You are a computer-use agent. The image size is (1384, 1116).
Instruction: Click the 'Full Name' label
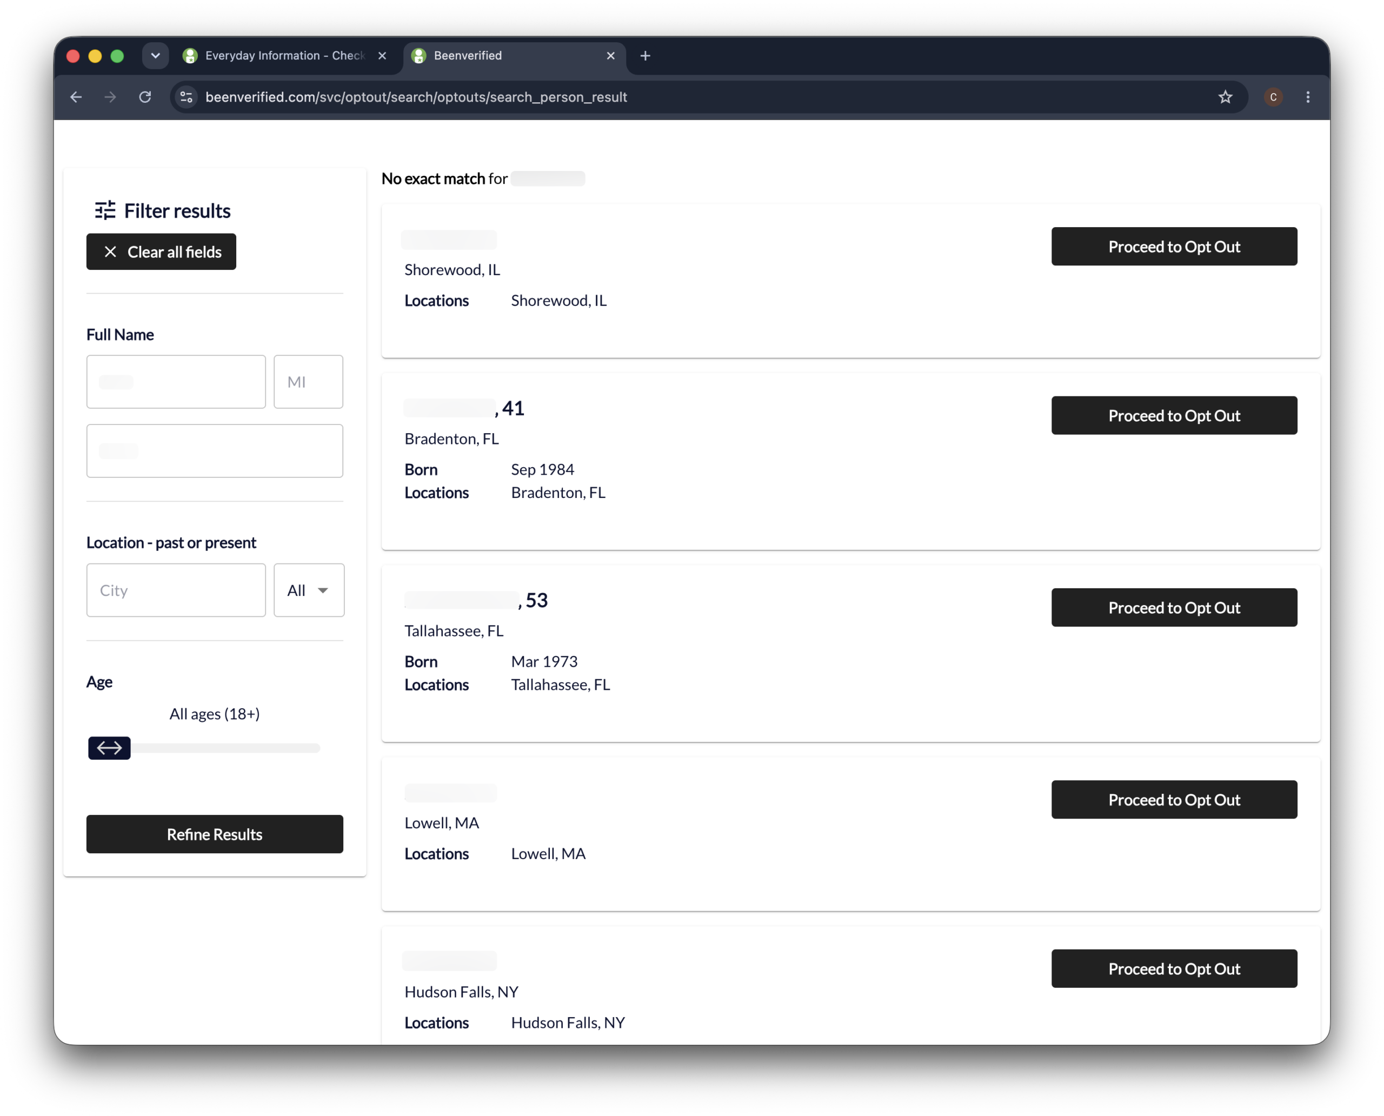[x=120, y=334]
